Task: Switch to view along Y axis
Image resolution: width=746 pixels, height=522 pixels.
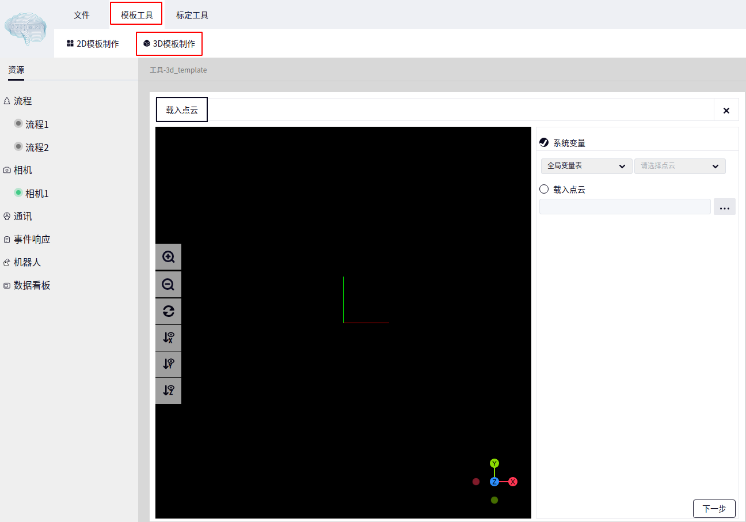Action: [168, 364]
